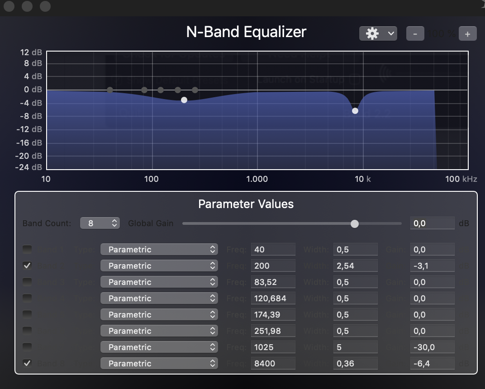Screen dimensions: 485x389
Task: Select the width field showing 0,36
Action: click(355, 363)
